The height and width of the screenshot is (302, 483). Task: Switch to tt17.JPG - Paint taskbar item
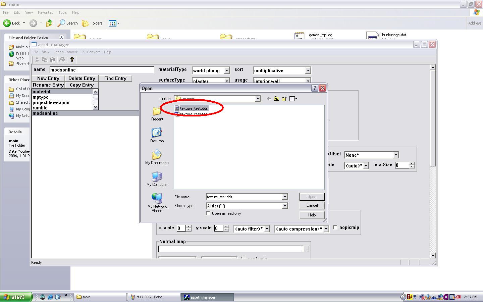[x=154, y=297]
